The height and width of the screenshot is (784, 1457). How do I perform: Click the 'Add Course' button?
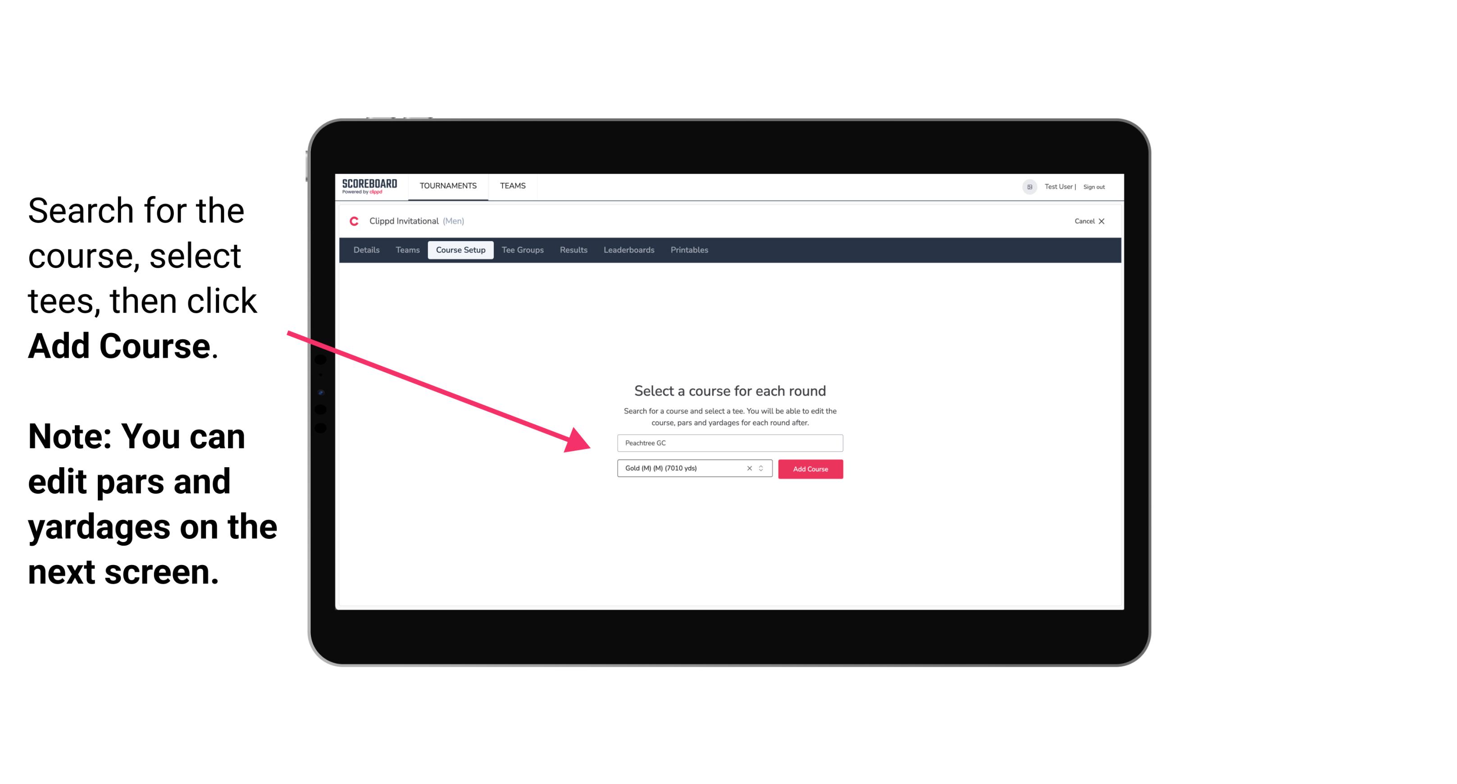pos(810,468)
